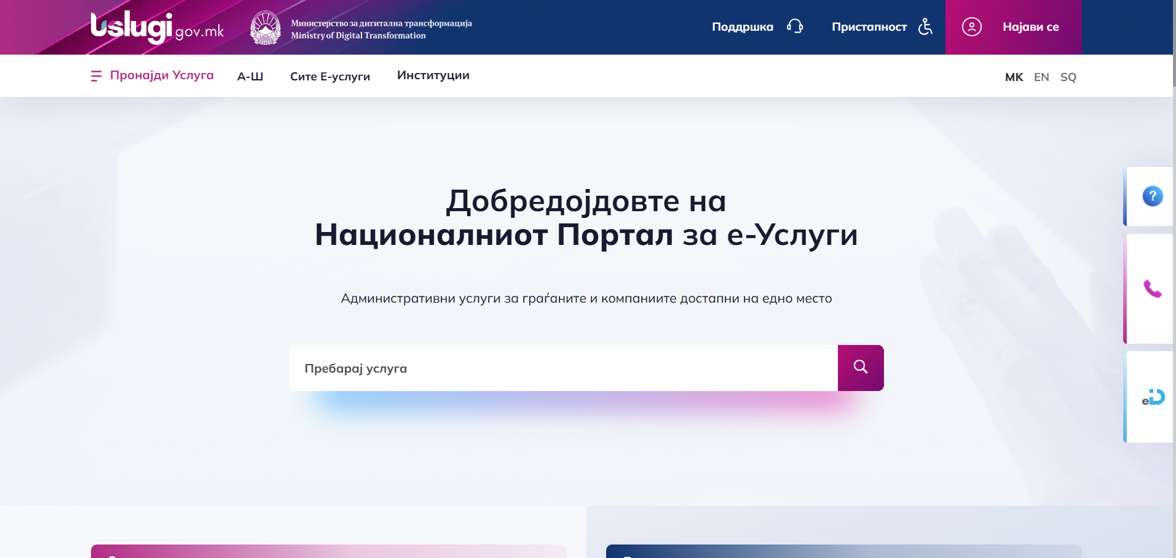The height and width of the screenshot is (558, 1176).
Task: Select the user profile icon near Најави се
Action: point(972,27)
